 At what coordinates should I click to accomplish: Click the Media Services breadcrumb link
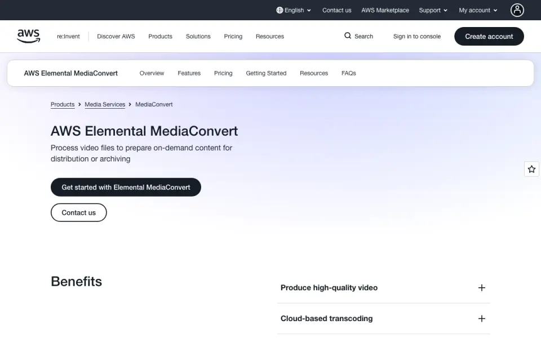coord(105,105)
